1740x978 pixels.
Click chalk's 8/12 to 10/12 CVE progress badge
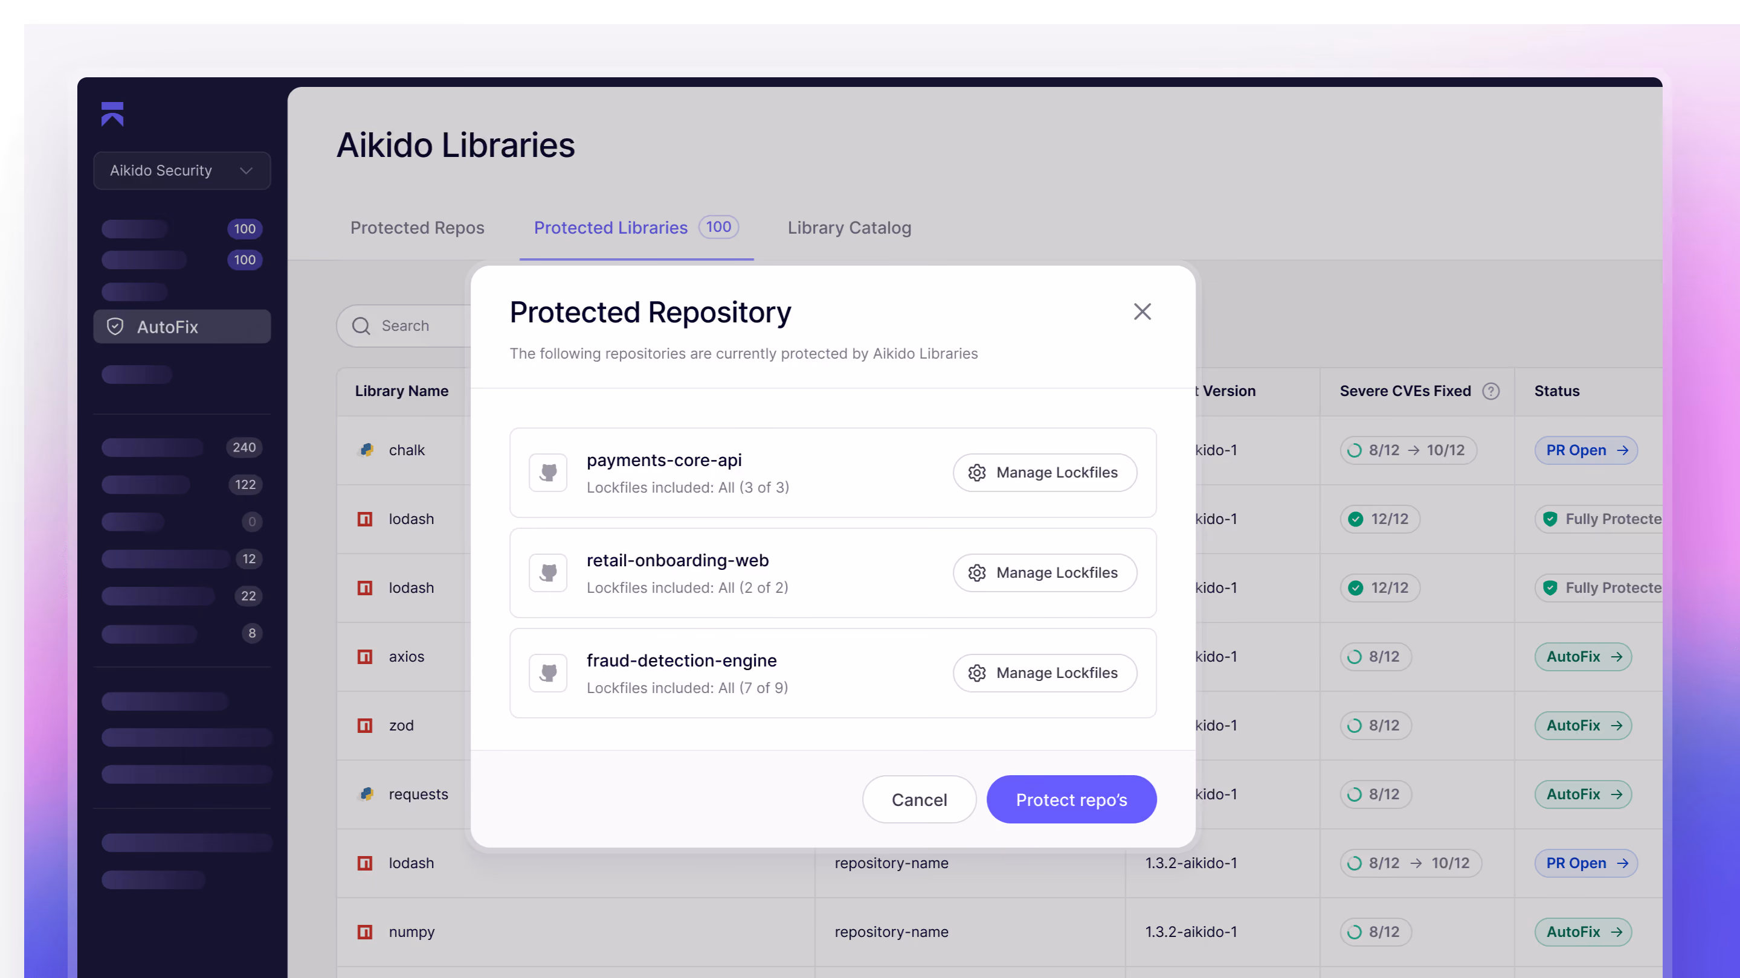pos(1408,450)
